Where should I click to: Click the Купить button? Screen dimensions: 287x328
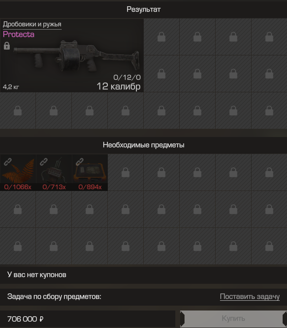click(233, 319)
